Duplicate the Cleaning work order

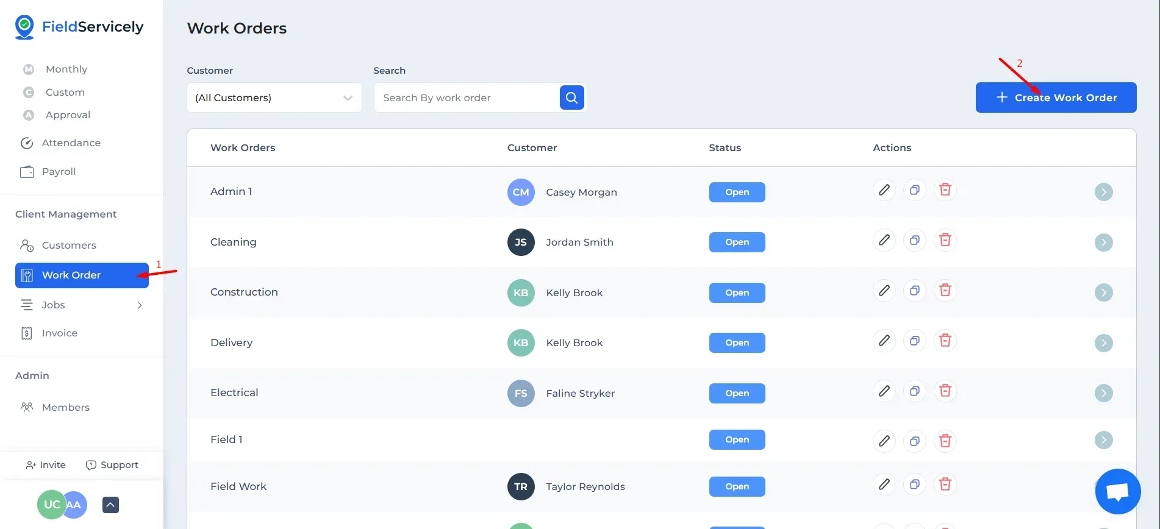(x=914, y=241)
